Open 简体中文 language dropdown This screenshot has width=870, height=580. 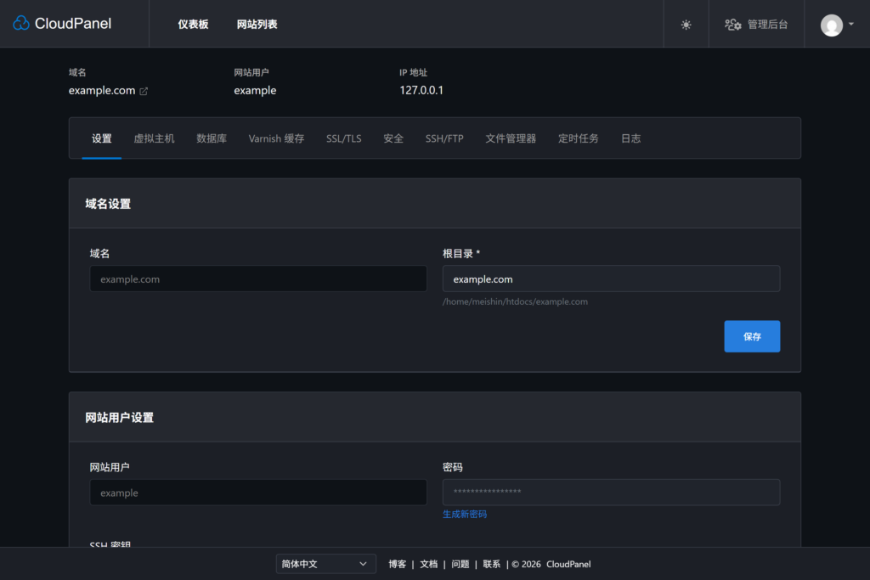[325, 564]
